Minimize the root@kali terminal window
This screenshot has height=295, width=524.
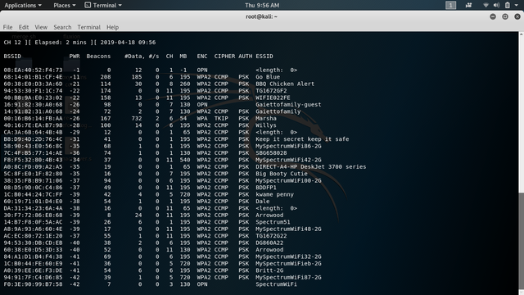493,16
